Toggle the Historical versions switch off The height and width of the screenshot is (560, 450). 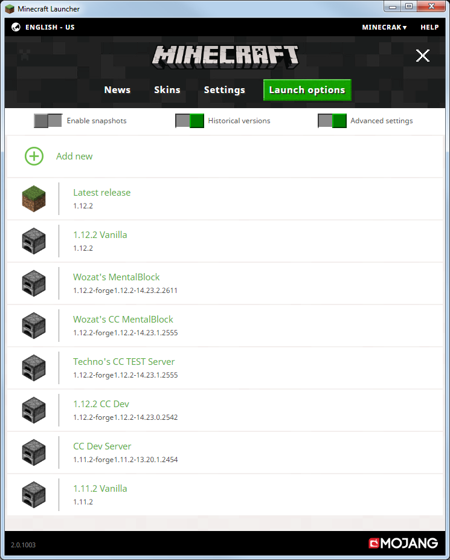(x=190, y=121)
